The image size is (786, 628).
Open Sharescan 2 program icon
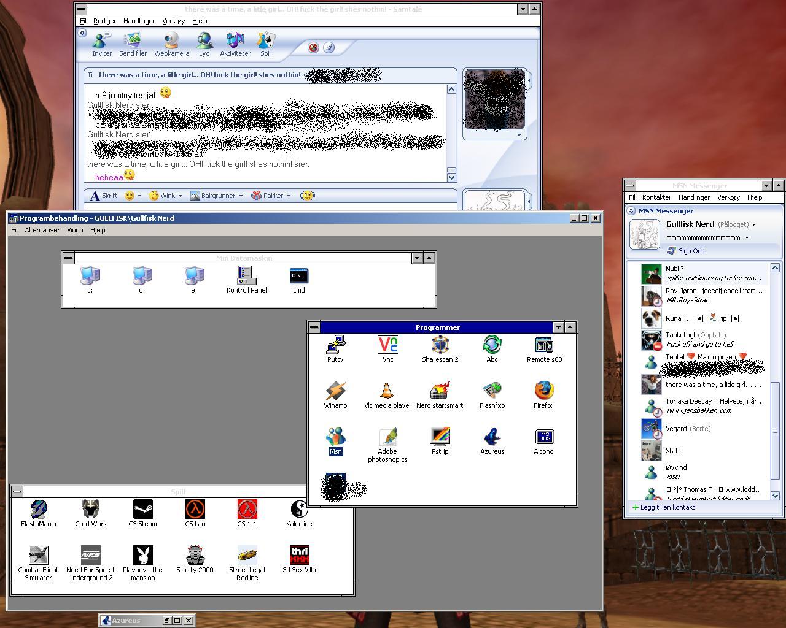(x=440, y=349)
